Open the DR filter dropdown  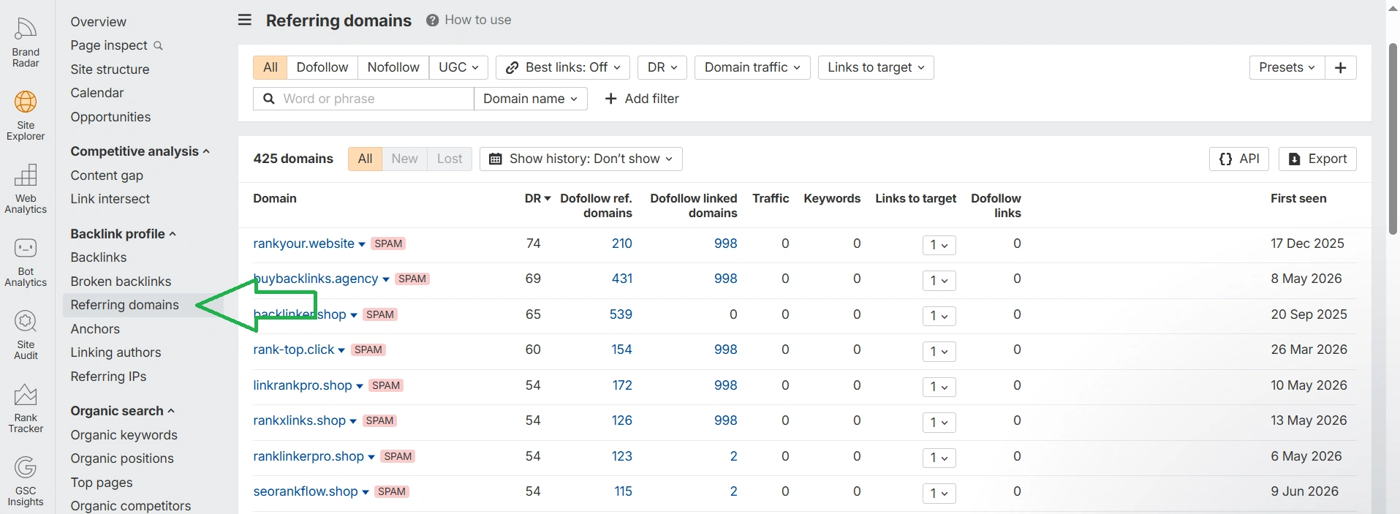point(662,67)
